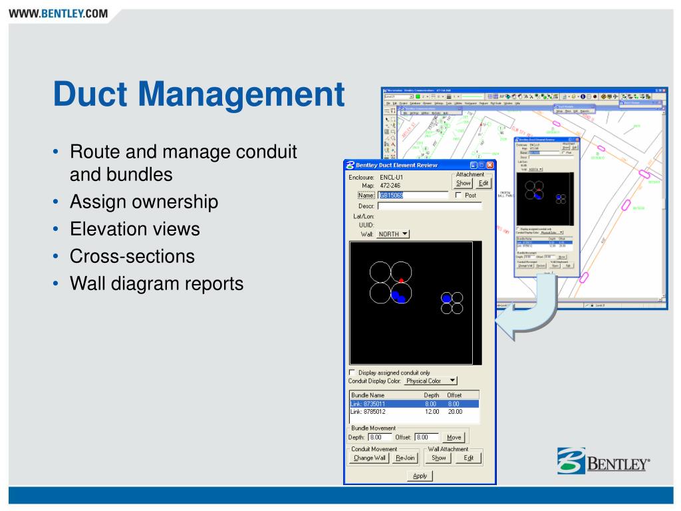Tick the Post checkbox
This screenshot has height=511, width=681.
pos(458,195)
